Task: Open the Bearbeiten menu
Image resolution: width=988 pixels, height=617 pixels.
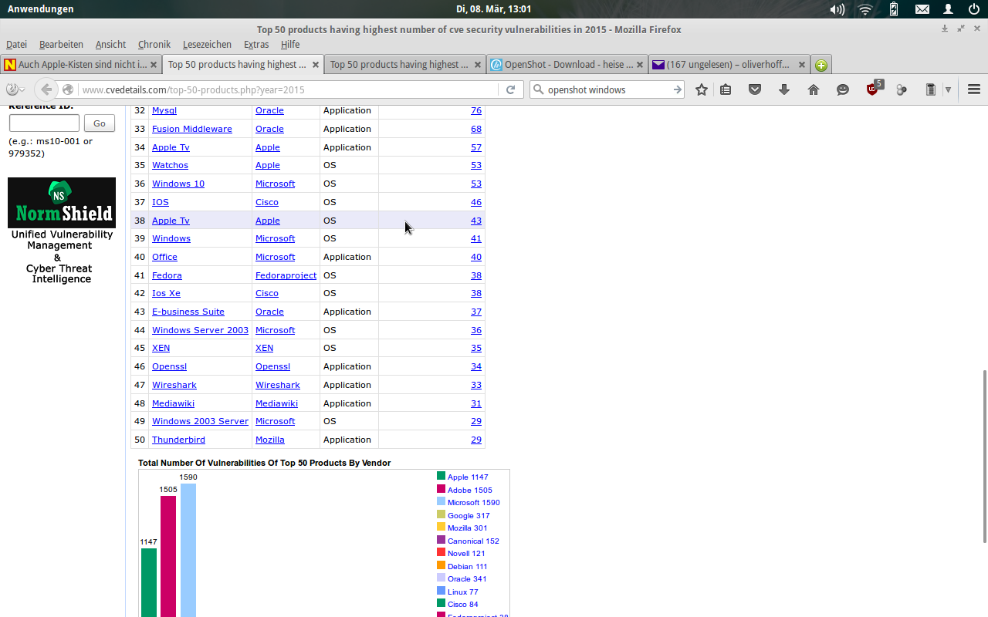Action: coord(61,45)
